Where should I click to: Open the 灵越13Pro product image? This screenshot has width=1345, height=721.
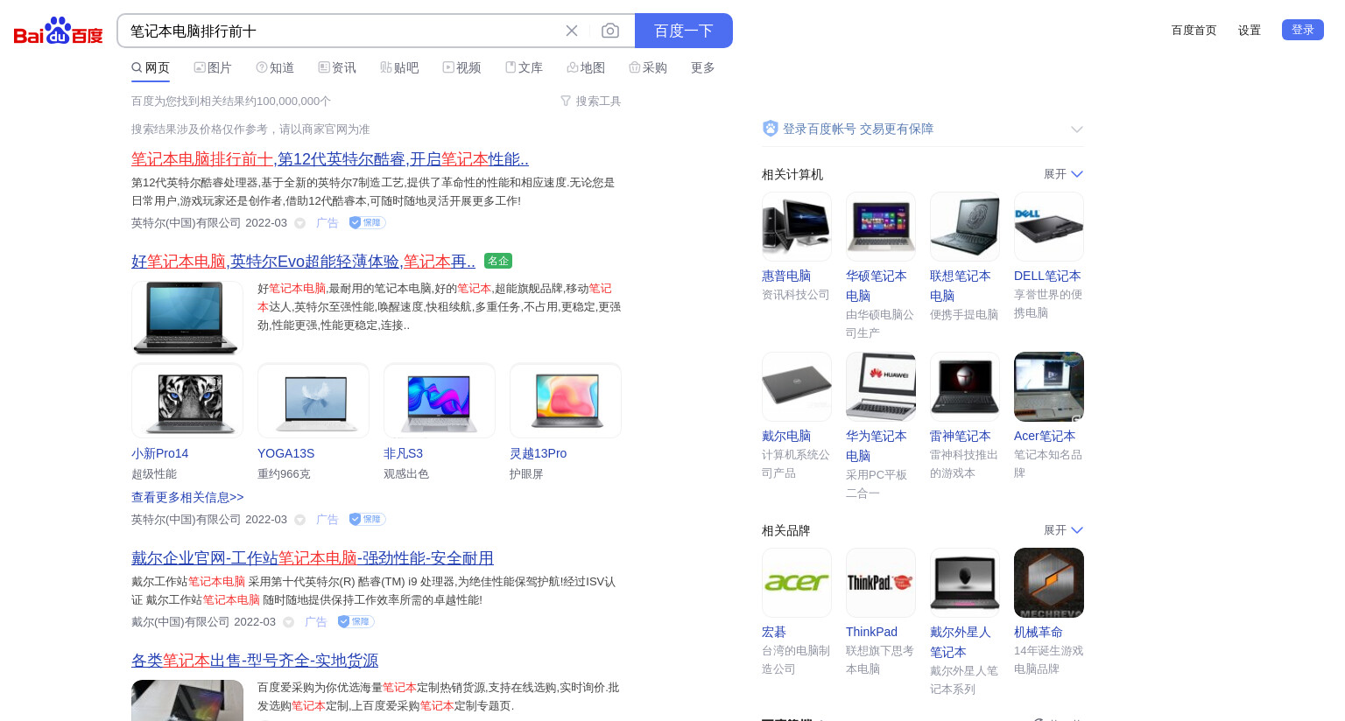point(566,401)
